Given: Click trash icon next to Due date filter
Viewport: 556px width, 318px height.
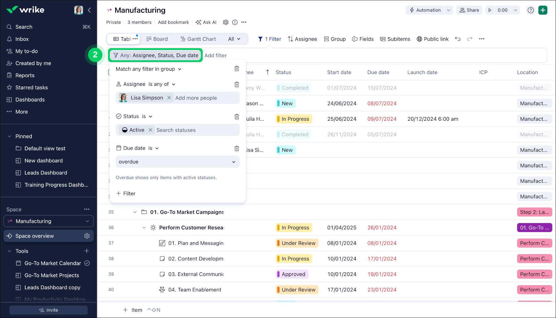Looking at the screenshot, I should [x=237, y=148].
